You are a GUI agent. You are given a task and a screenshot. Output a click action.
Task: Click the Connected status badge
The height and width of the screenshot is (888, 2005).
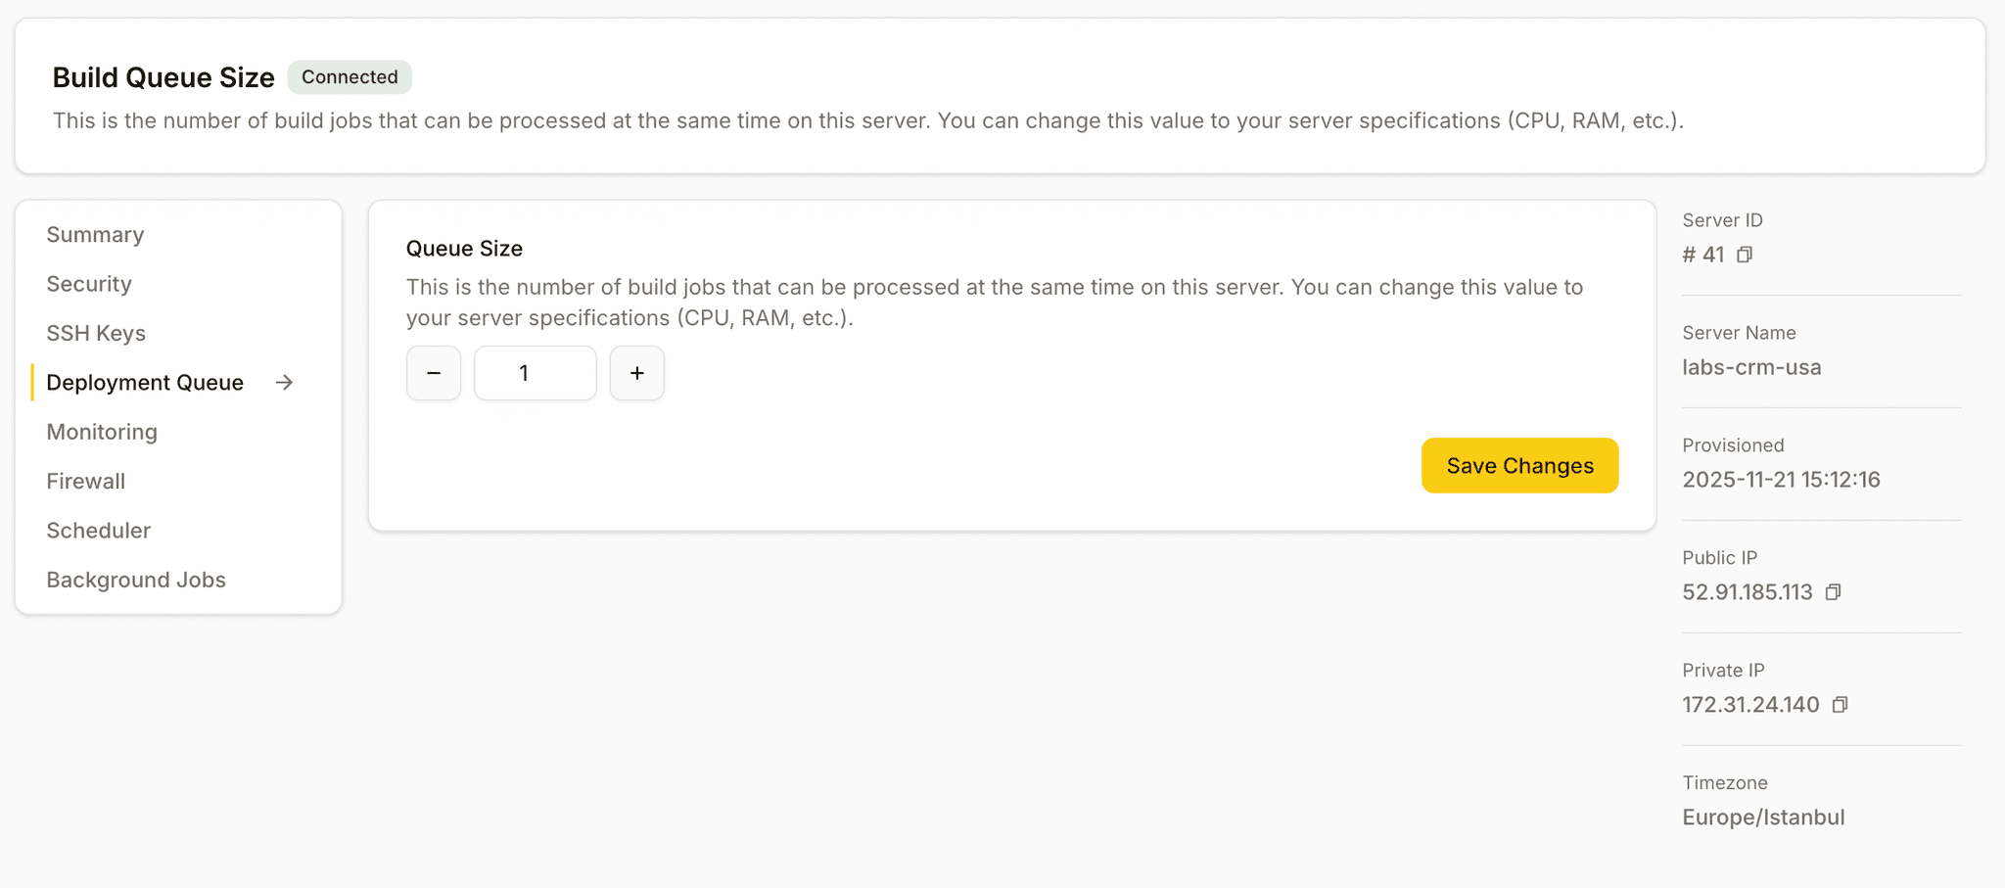tap(350, 77)
